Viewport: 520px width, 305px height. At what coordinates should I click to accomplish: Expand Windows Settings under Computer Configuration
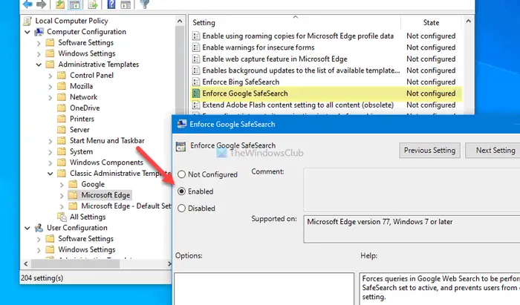pyautogui.click(x=39, y=54)
